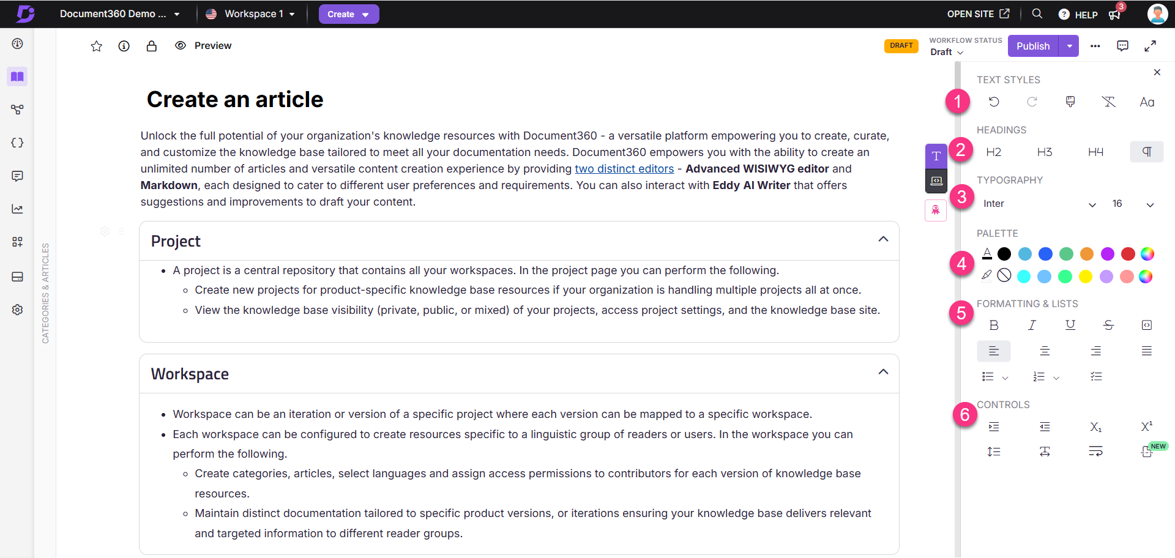Collapse the Project section
Image resolution: width=1175 pixels, height=558 pixels.
coord(883,239)
